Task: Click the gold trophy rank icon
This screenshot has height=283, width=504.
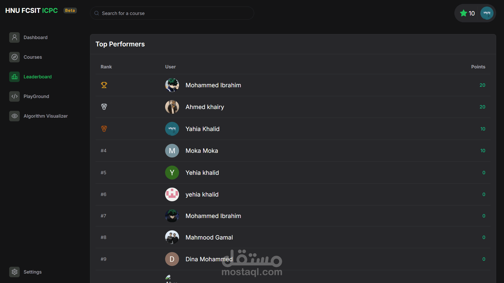Action: 104,85
